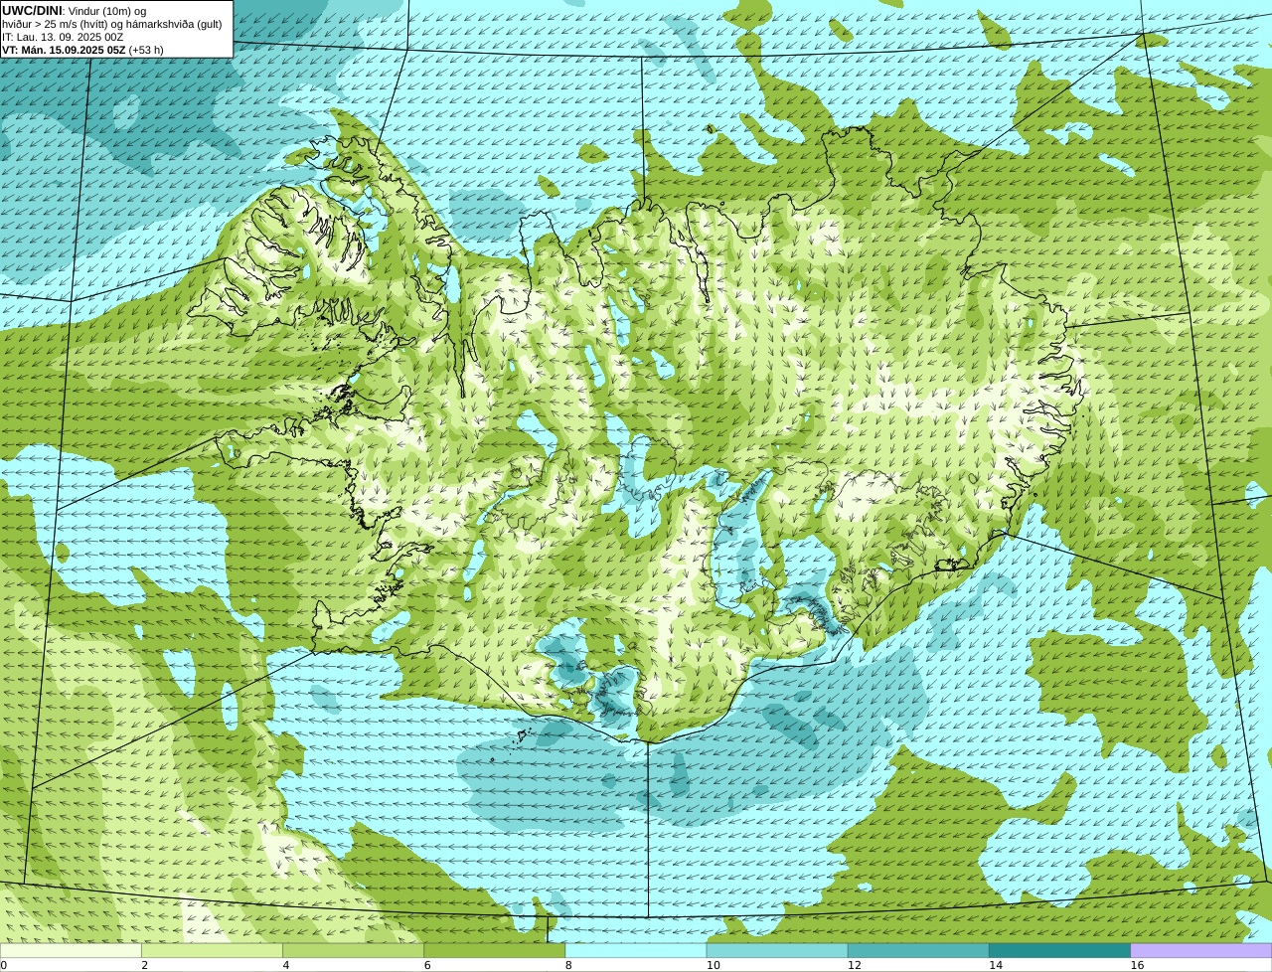
Task: Click the 'UWC/DINI: Vindur (10m) og' title line
Action: click(75, 11)
